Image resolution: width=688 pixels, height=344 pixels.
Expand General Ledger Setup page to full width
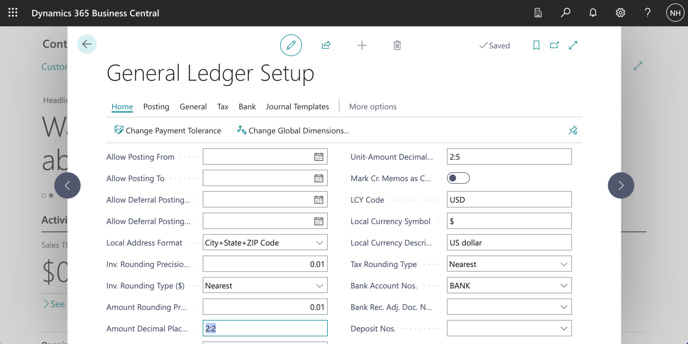(x=573, y=45)
